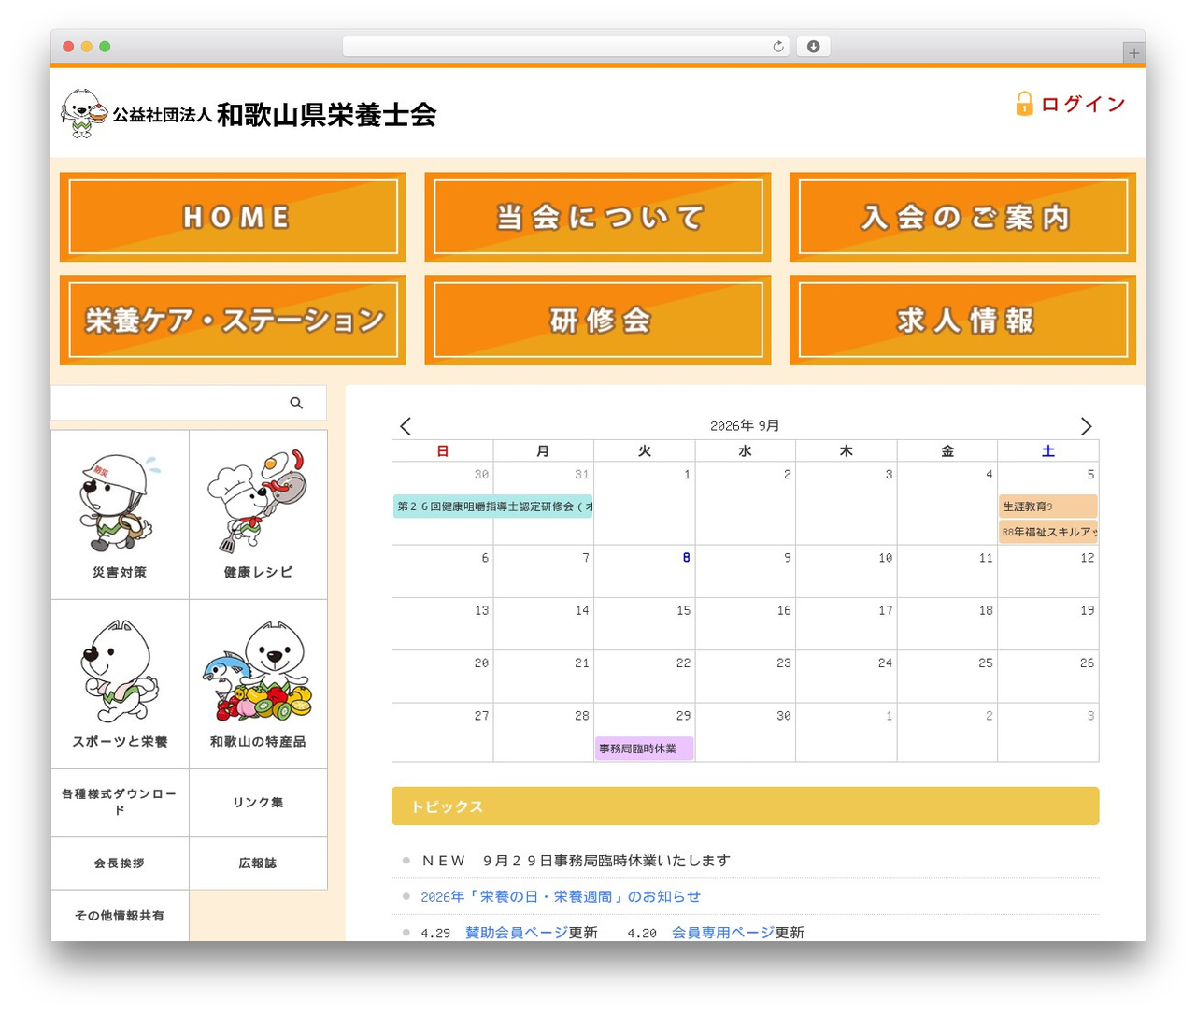The width and height of the screenshot is (1196, 1013).
Task: Open その他情報共有 sidebar link
Action: (x=121, y=916)
